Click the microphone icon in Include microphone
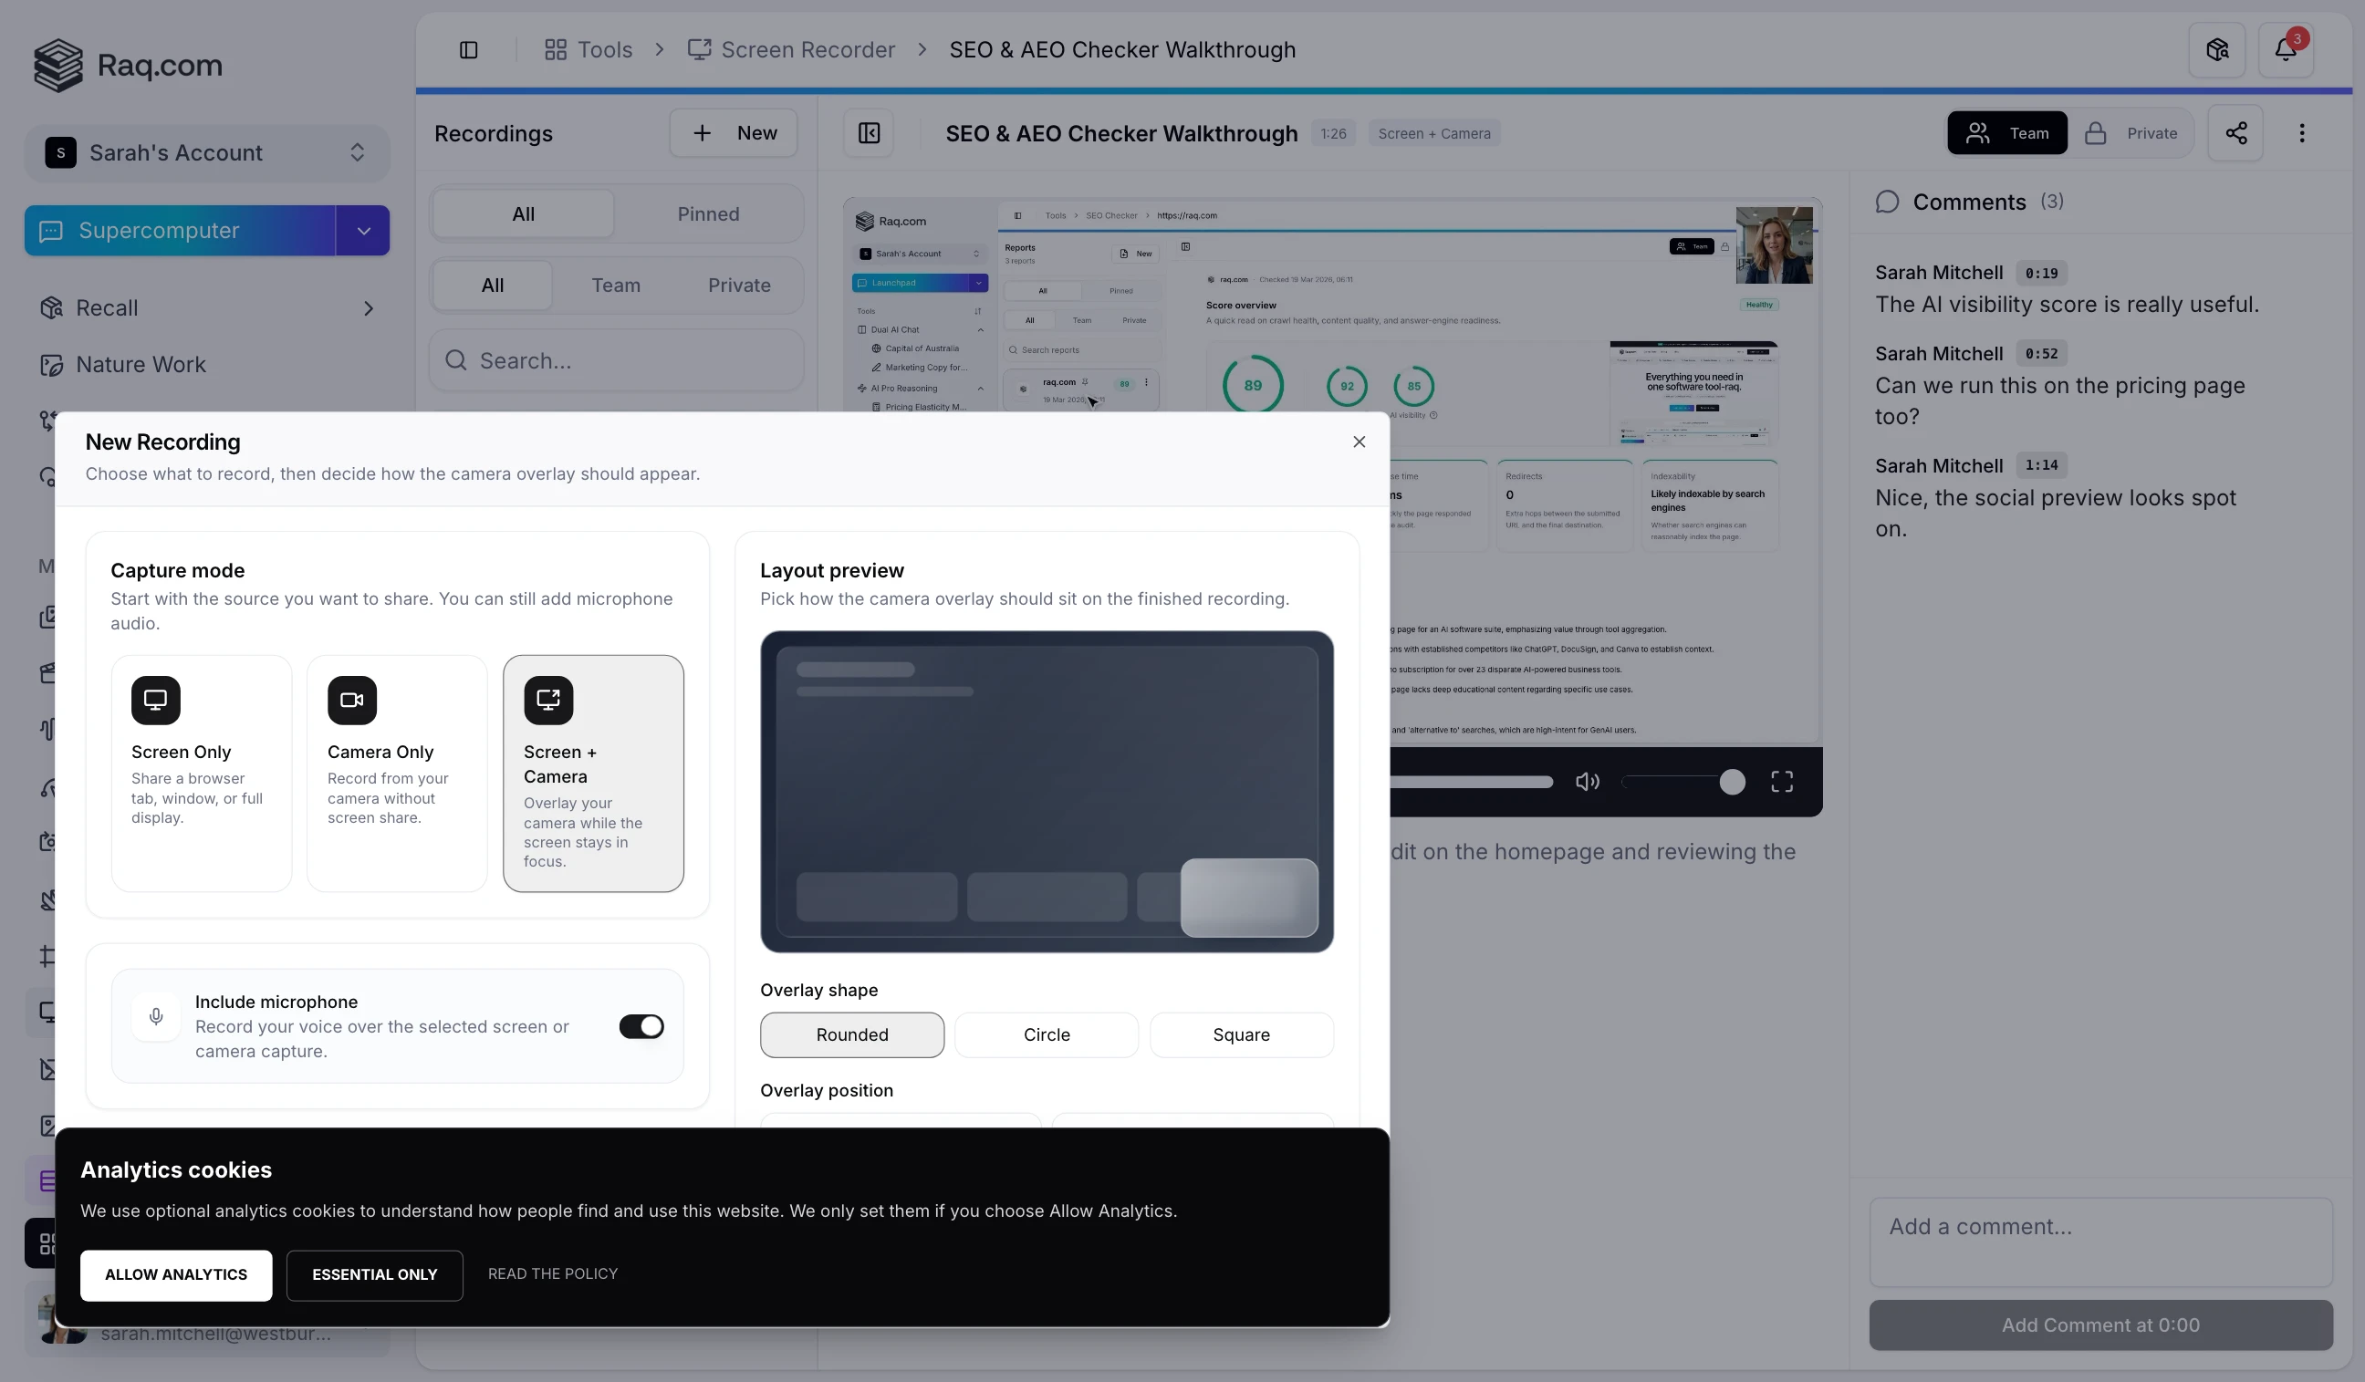This screenshot has height=1382, width=2365. click(x=156, y=1016)
